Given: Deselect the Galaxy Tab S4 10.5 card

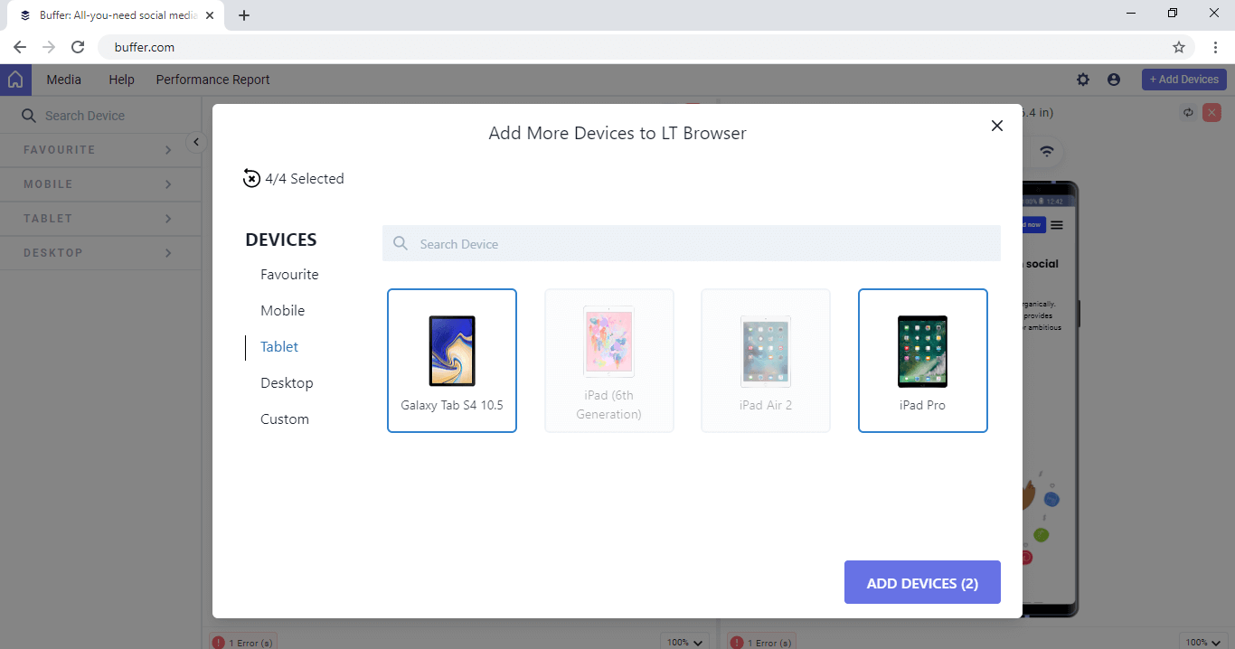Looking at the screenshot, I should (x=452, y=361).
